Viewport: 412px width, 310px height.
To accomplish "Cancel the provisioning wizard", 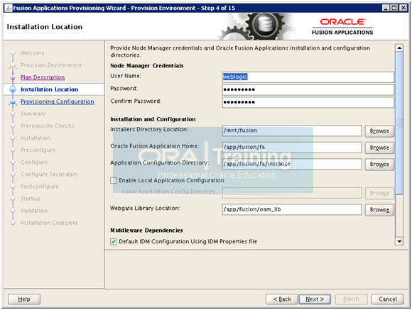I will (x=388, y=299).
